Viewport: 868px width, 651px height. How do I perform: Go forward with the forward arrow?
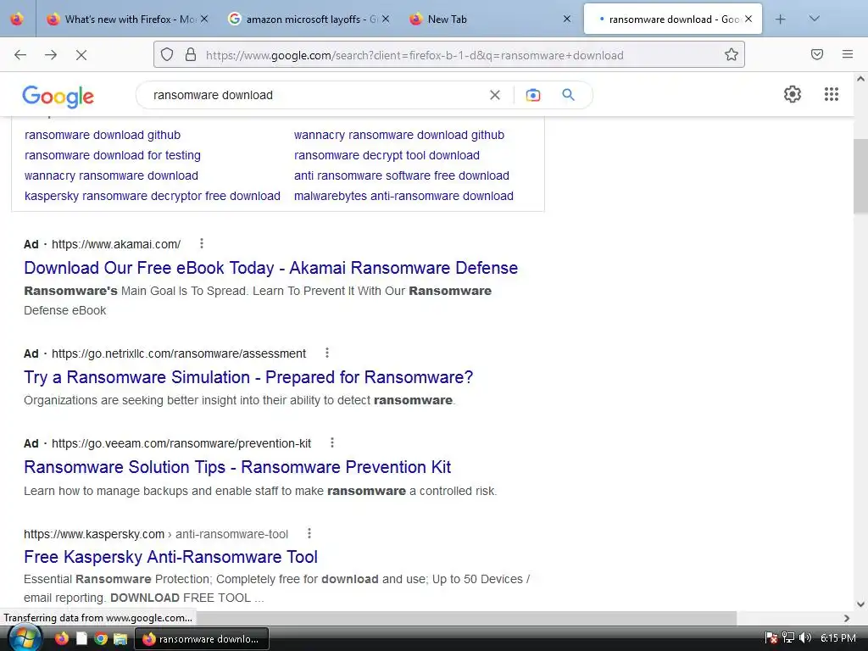pos(51,55)
